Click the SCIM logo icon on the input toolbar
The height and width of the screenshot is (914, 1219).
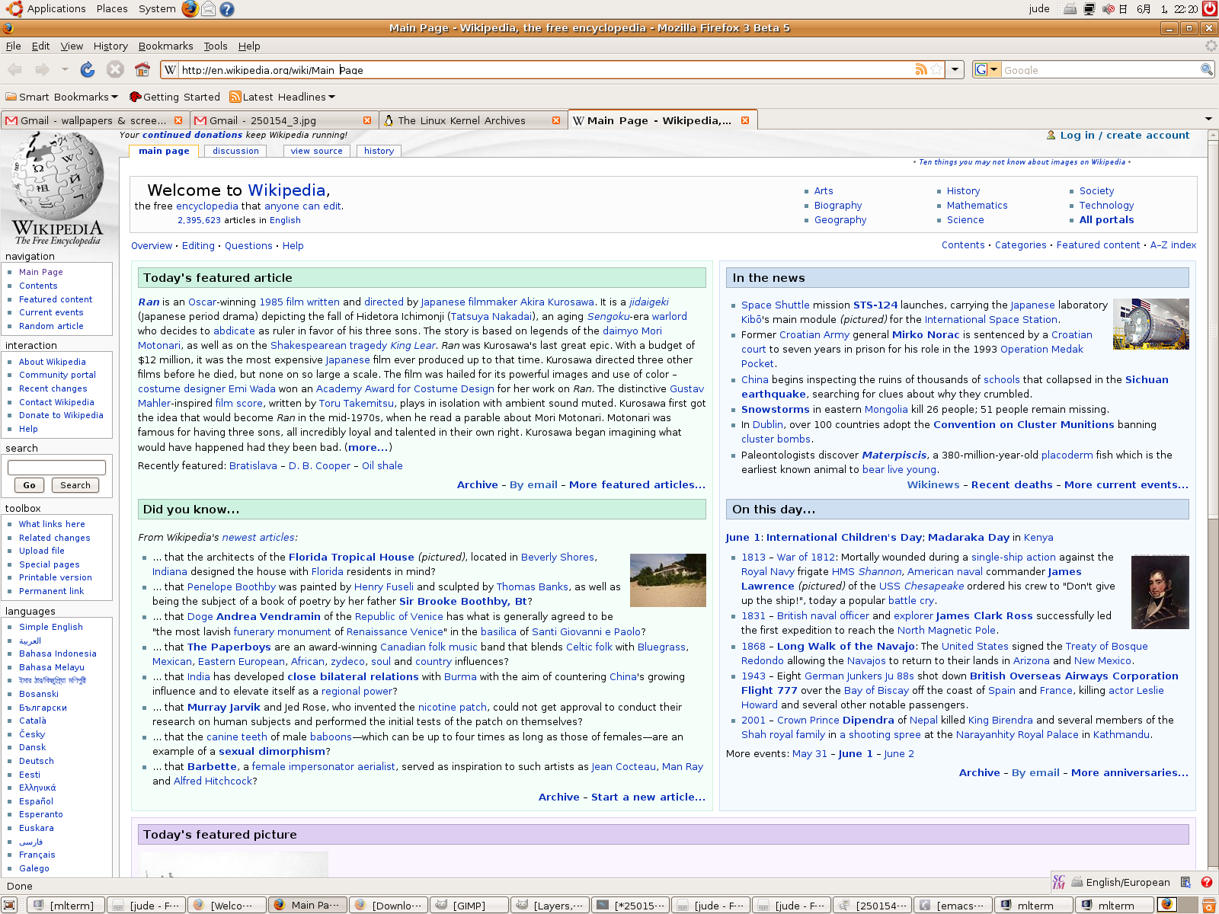1059,882
